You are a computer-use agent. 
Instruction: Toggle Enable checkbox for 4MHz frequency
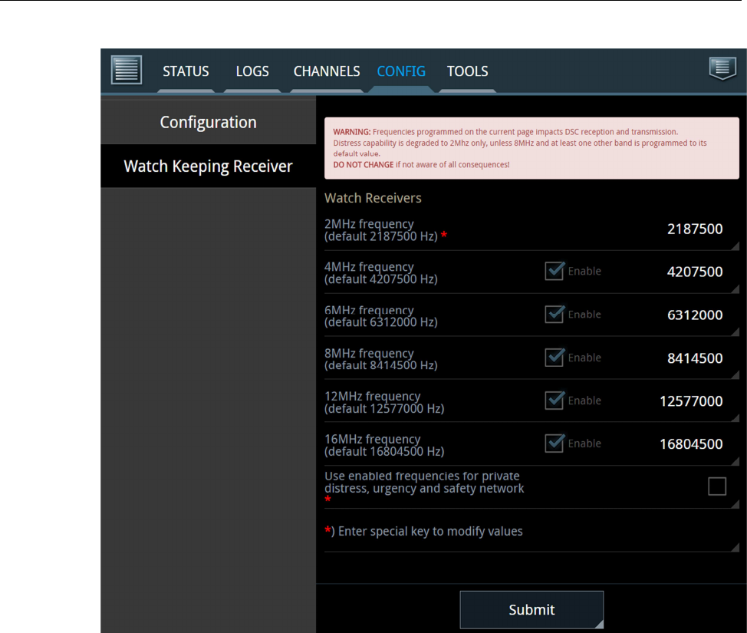tap(554, 271)
